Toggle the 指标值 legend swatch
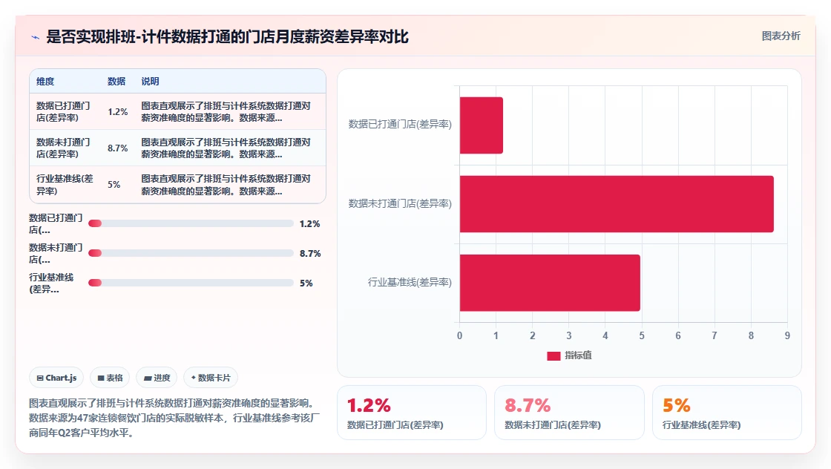 [x=554, y=355]
